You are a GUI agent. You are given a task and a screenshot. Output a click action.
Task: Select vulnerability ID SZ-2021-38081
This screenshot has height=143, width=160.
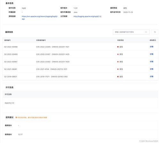point(11,69)
